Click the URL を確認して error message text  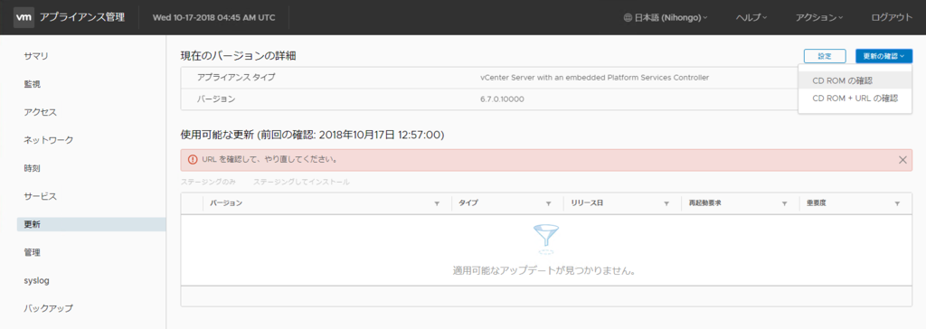269,159
